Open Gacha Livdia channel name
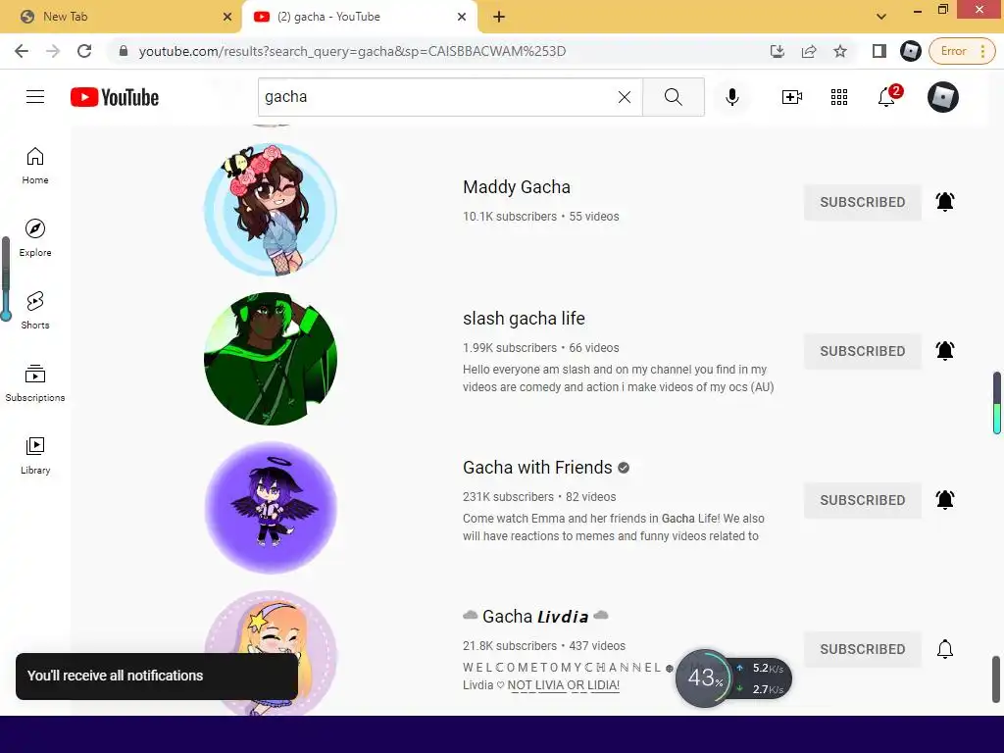Screen dimensions: 1004x753 535,617
